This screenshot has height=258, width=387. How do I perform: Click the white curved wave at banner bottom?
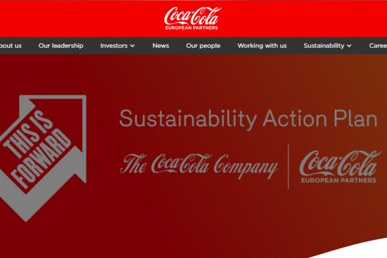pos(358,250)
